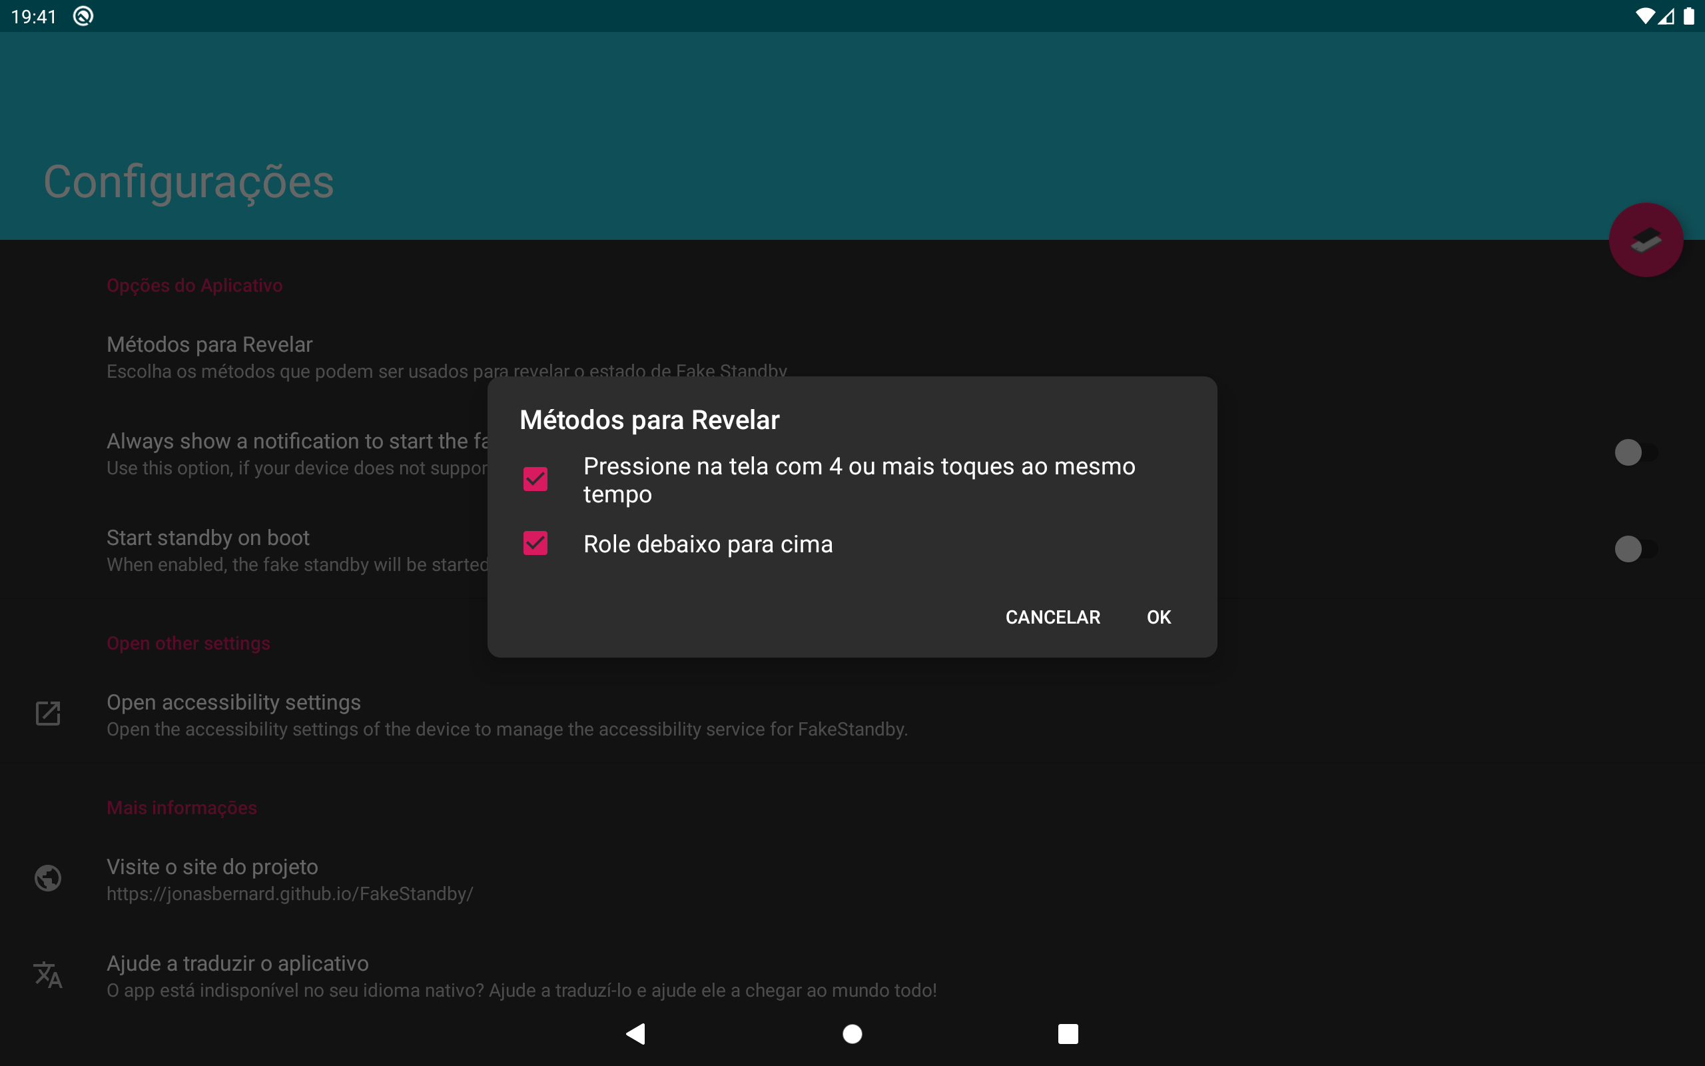1705x1066 pixels.
Task: Toggle Always show a notification switch
Action: tap(1634, 452)
